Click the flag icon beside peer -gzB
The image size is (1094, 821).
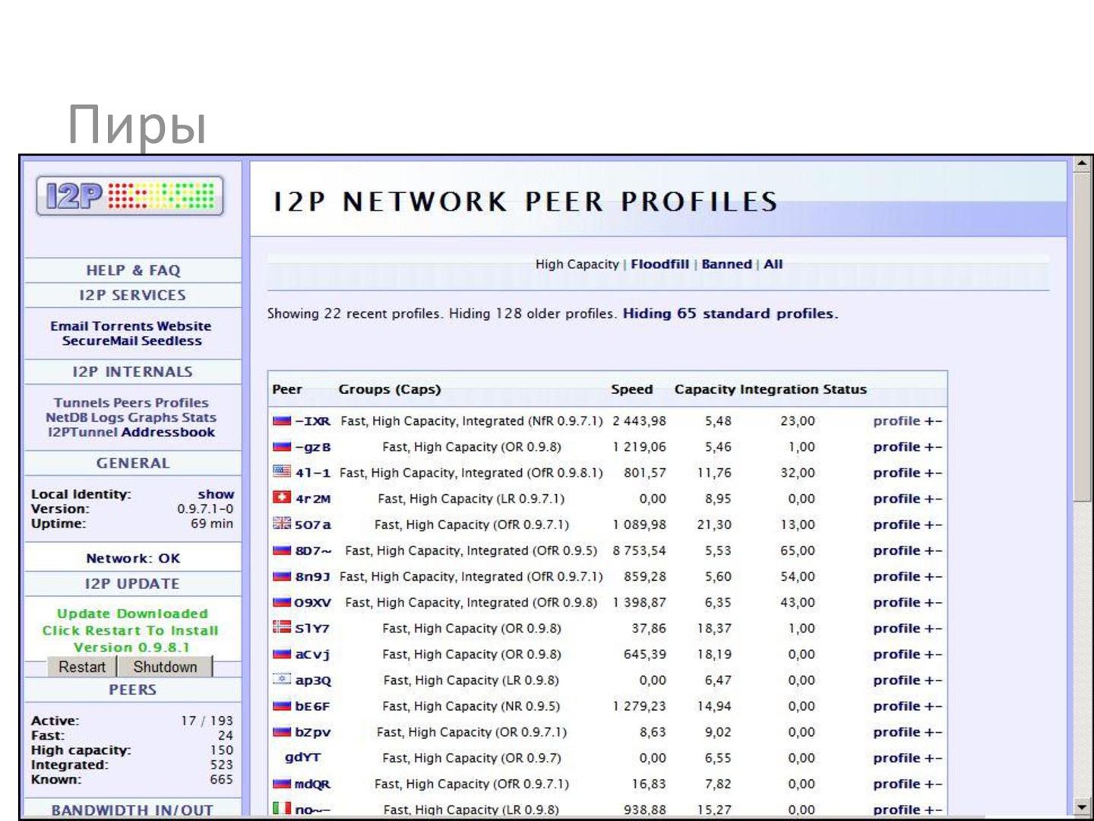coord(282,446)
